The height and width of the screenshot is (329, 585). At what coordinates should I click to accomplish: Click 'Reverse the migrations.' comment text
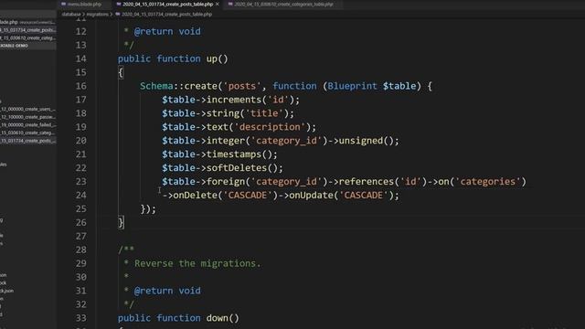click(x=197, y=263)
